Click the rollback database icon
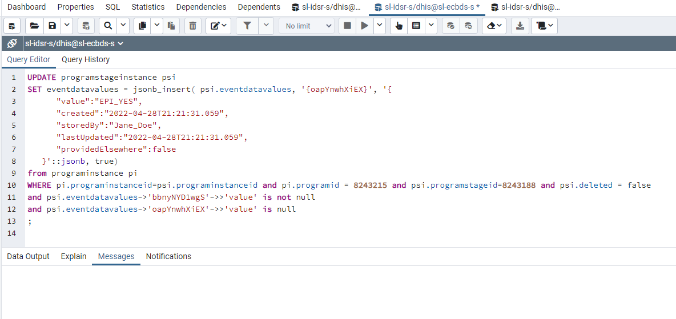 coord(468,26)
